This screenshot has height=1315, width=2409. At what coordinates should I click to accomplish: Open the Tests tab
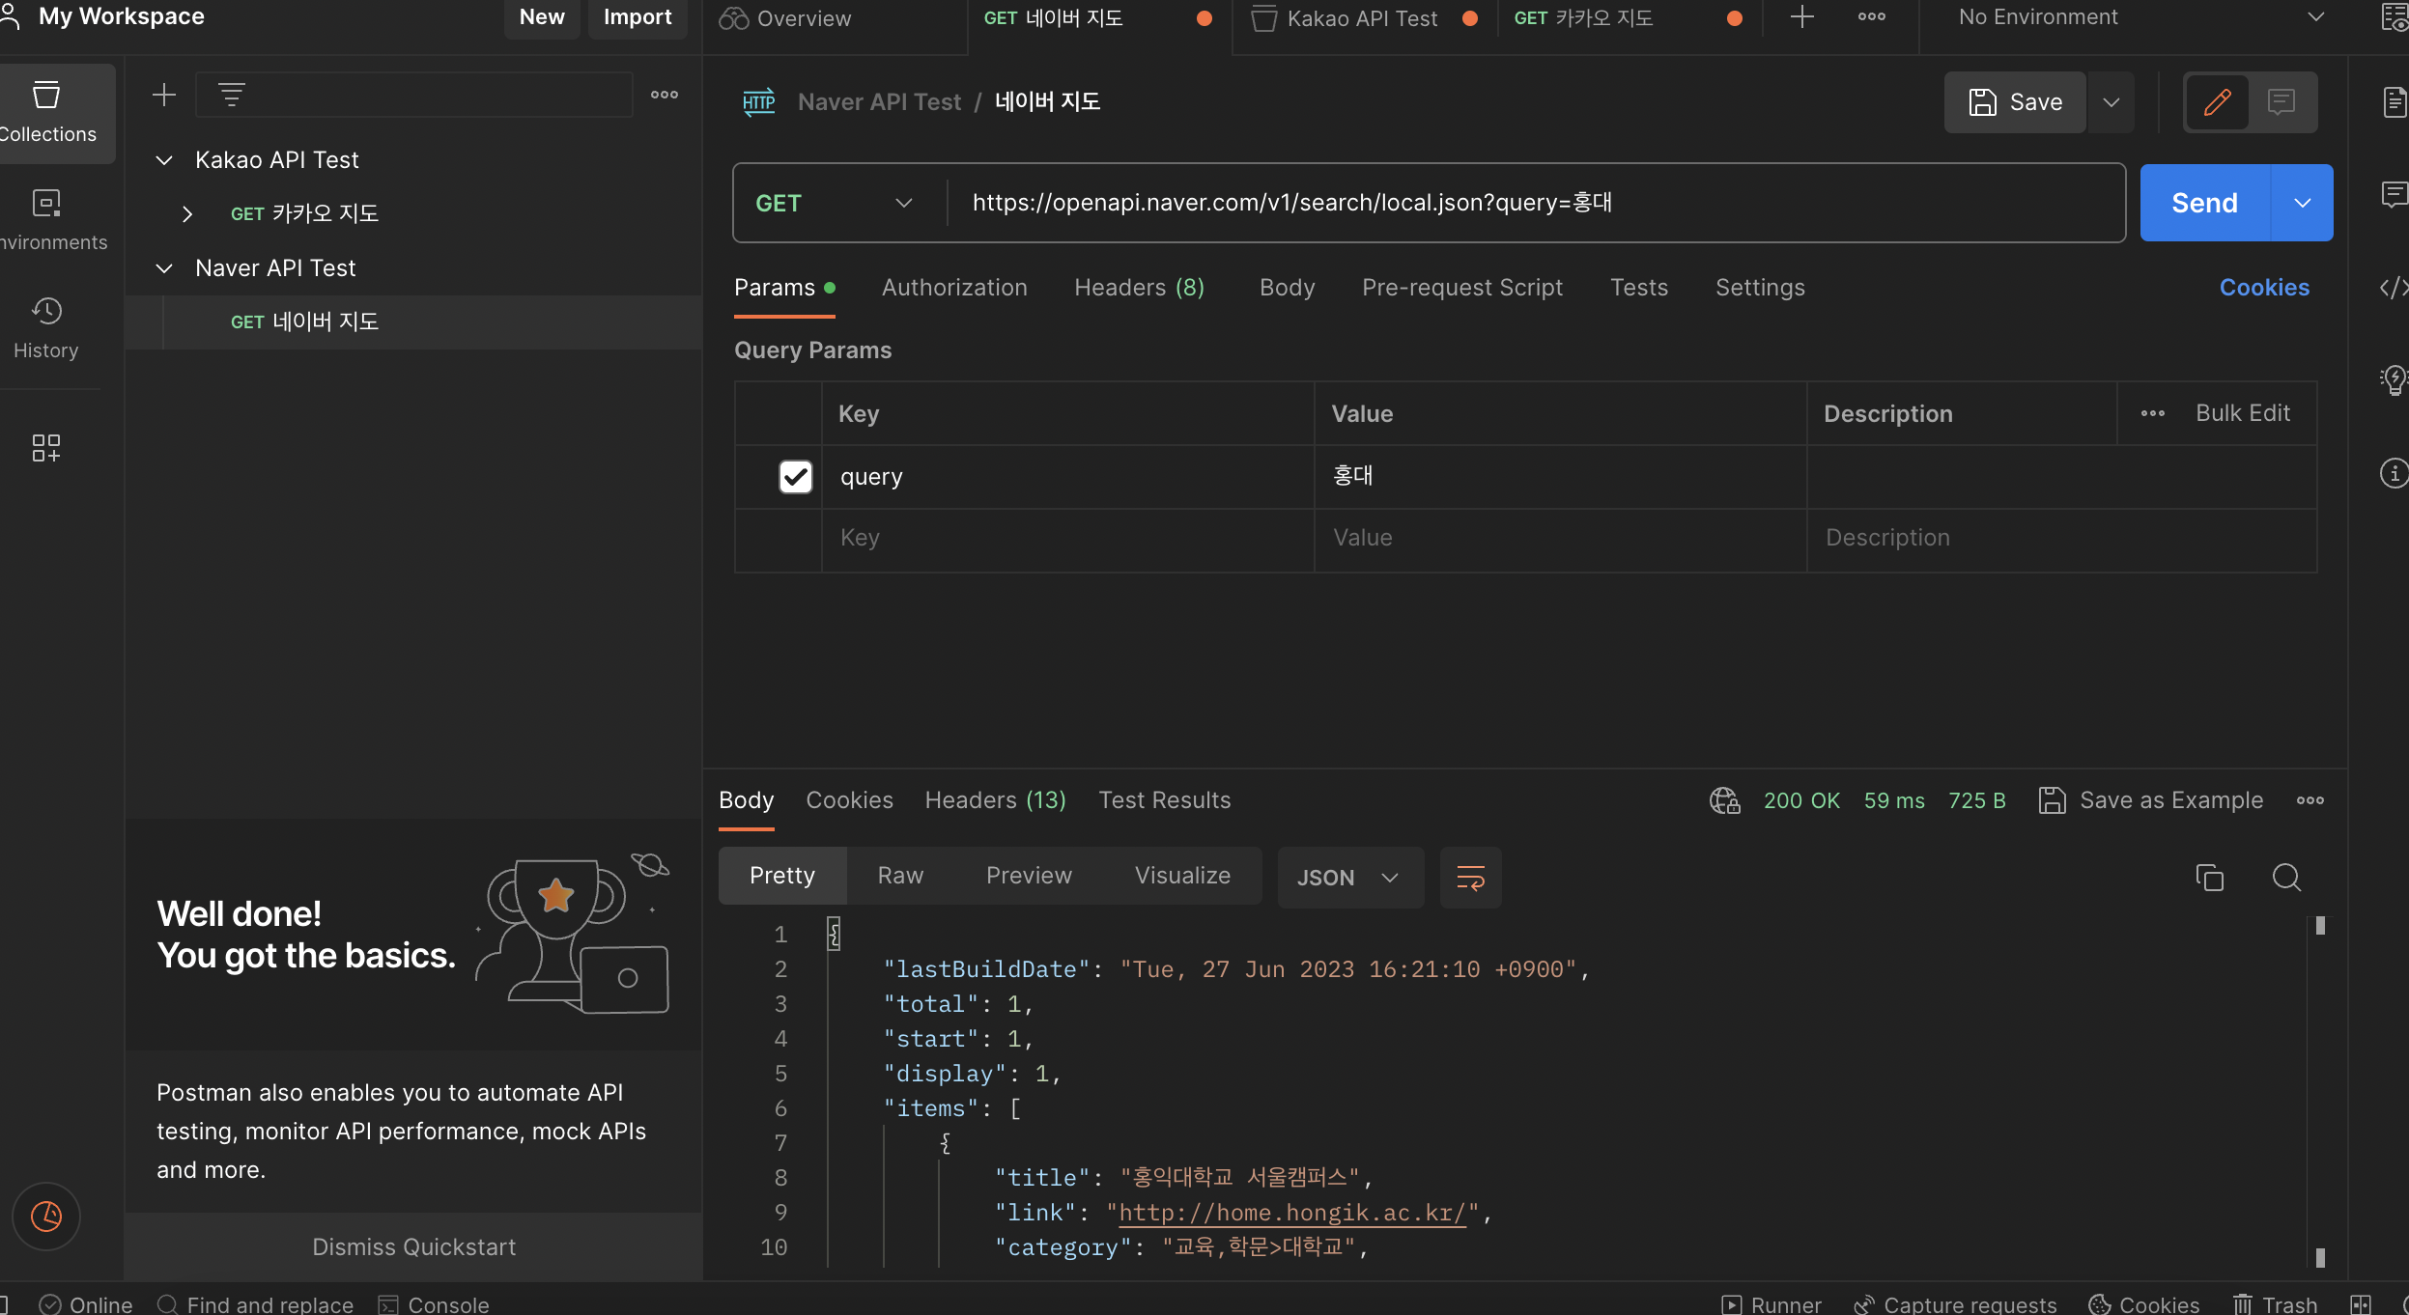click(1639, 288)
